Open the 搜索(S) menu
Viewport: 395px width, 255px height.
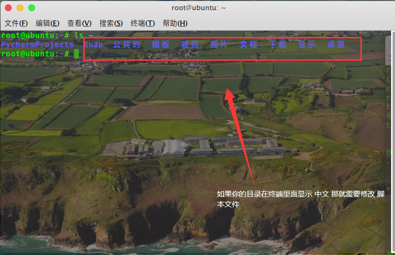click(x=111, y=23)
